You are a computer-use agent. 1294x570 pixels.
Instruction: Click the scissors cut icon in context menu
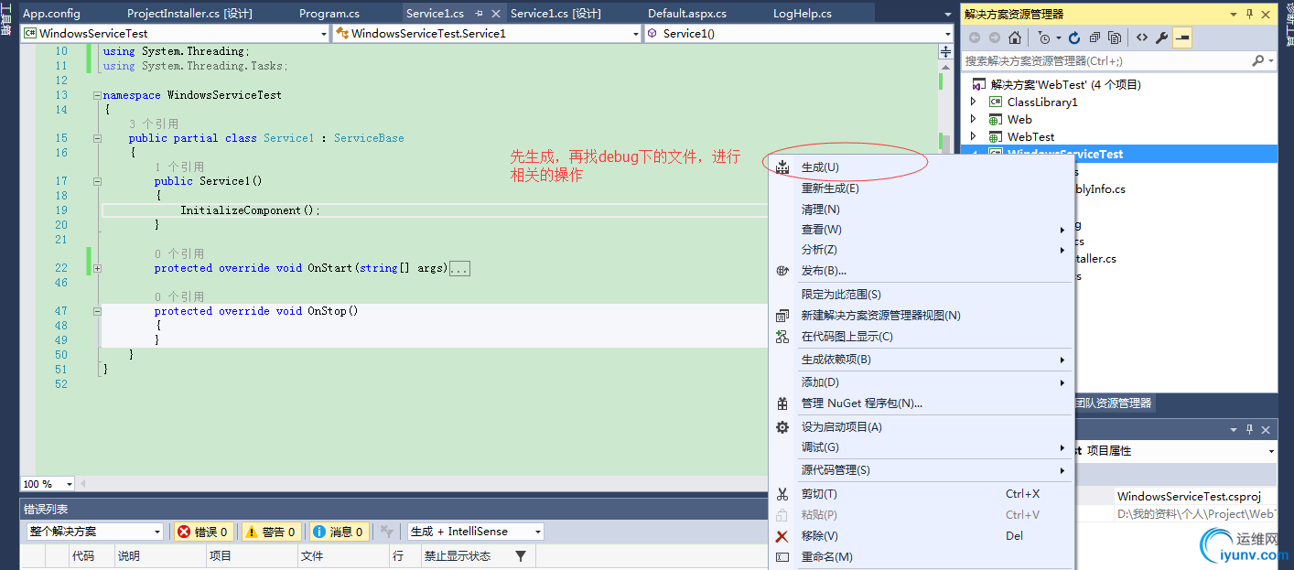[782, 494]
